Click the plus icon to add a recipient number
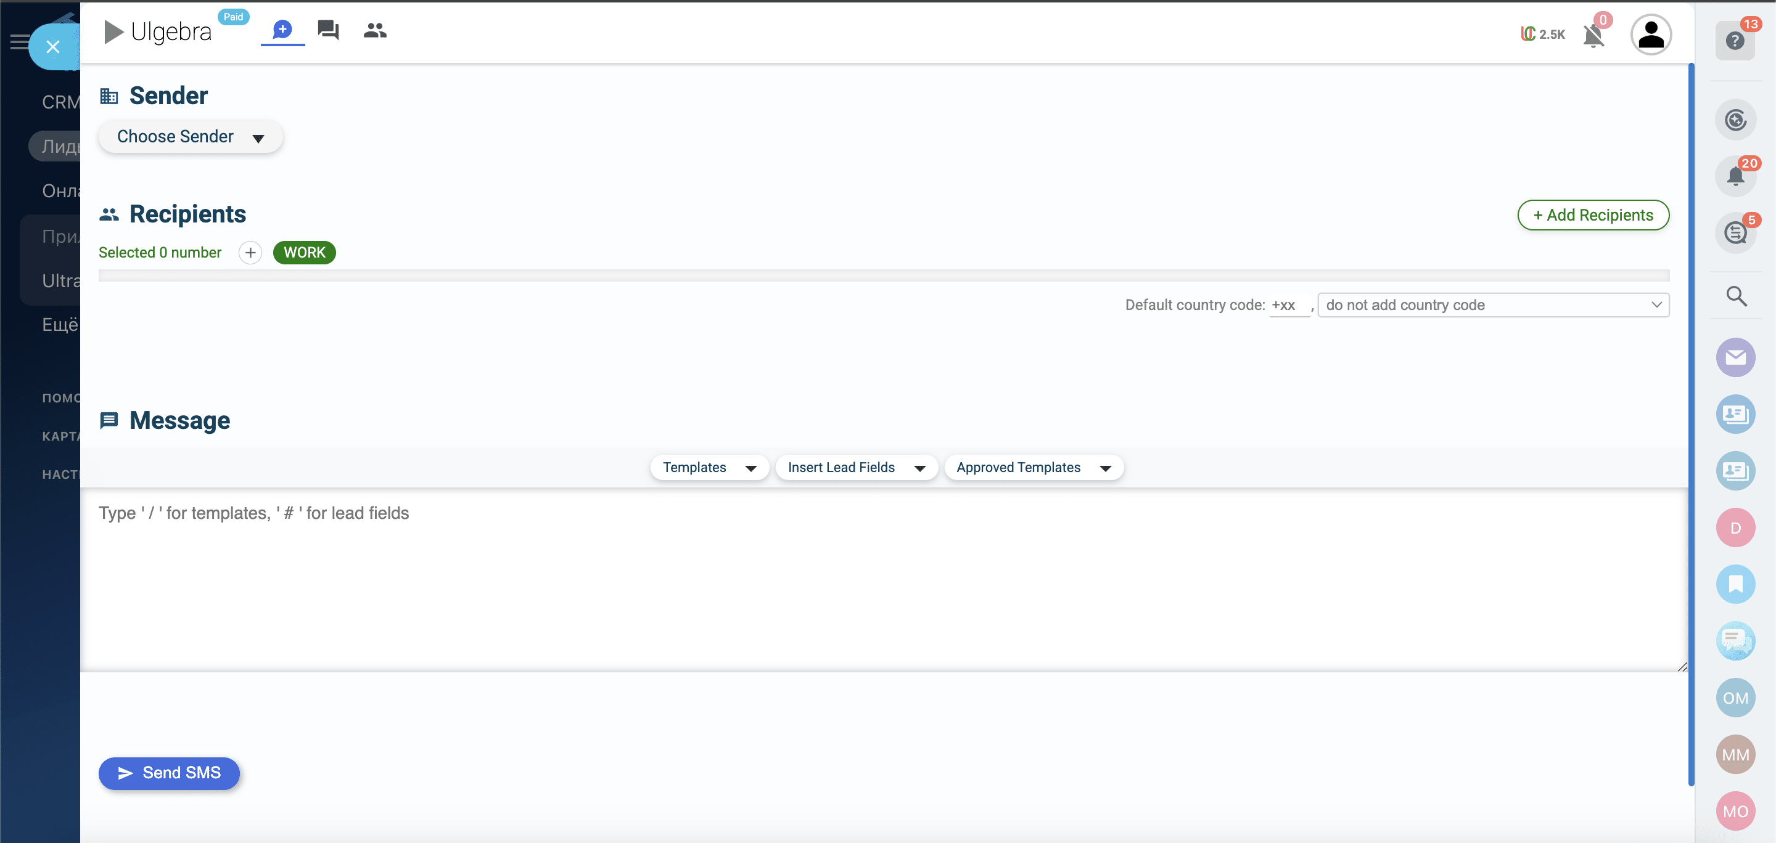 pos(250,252)
